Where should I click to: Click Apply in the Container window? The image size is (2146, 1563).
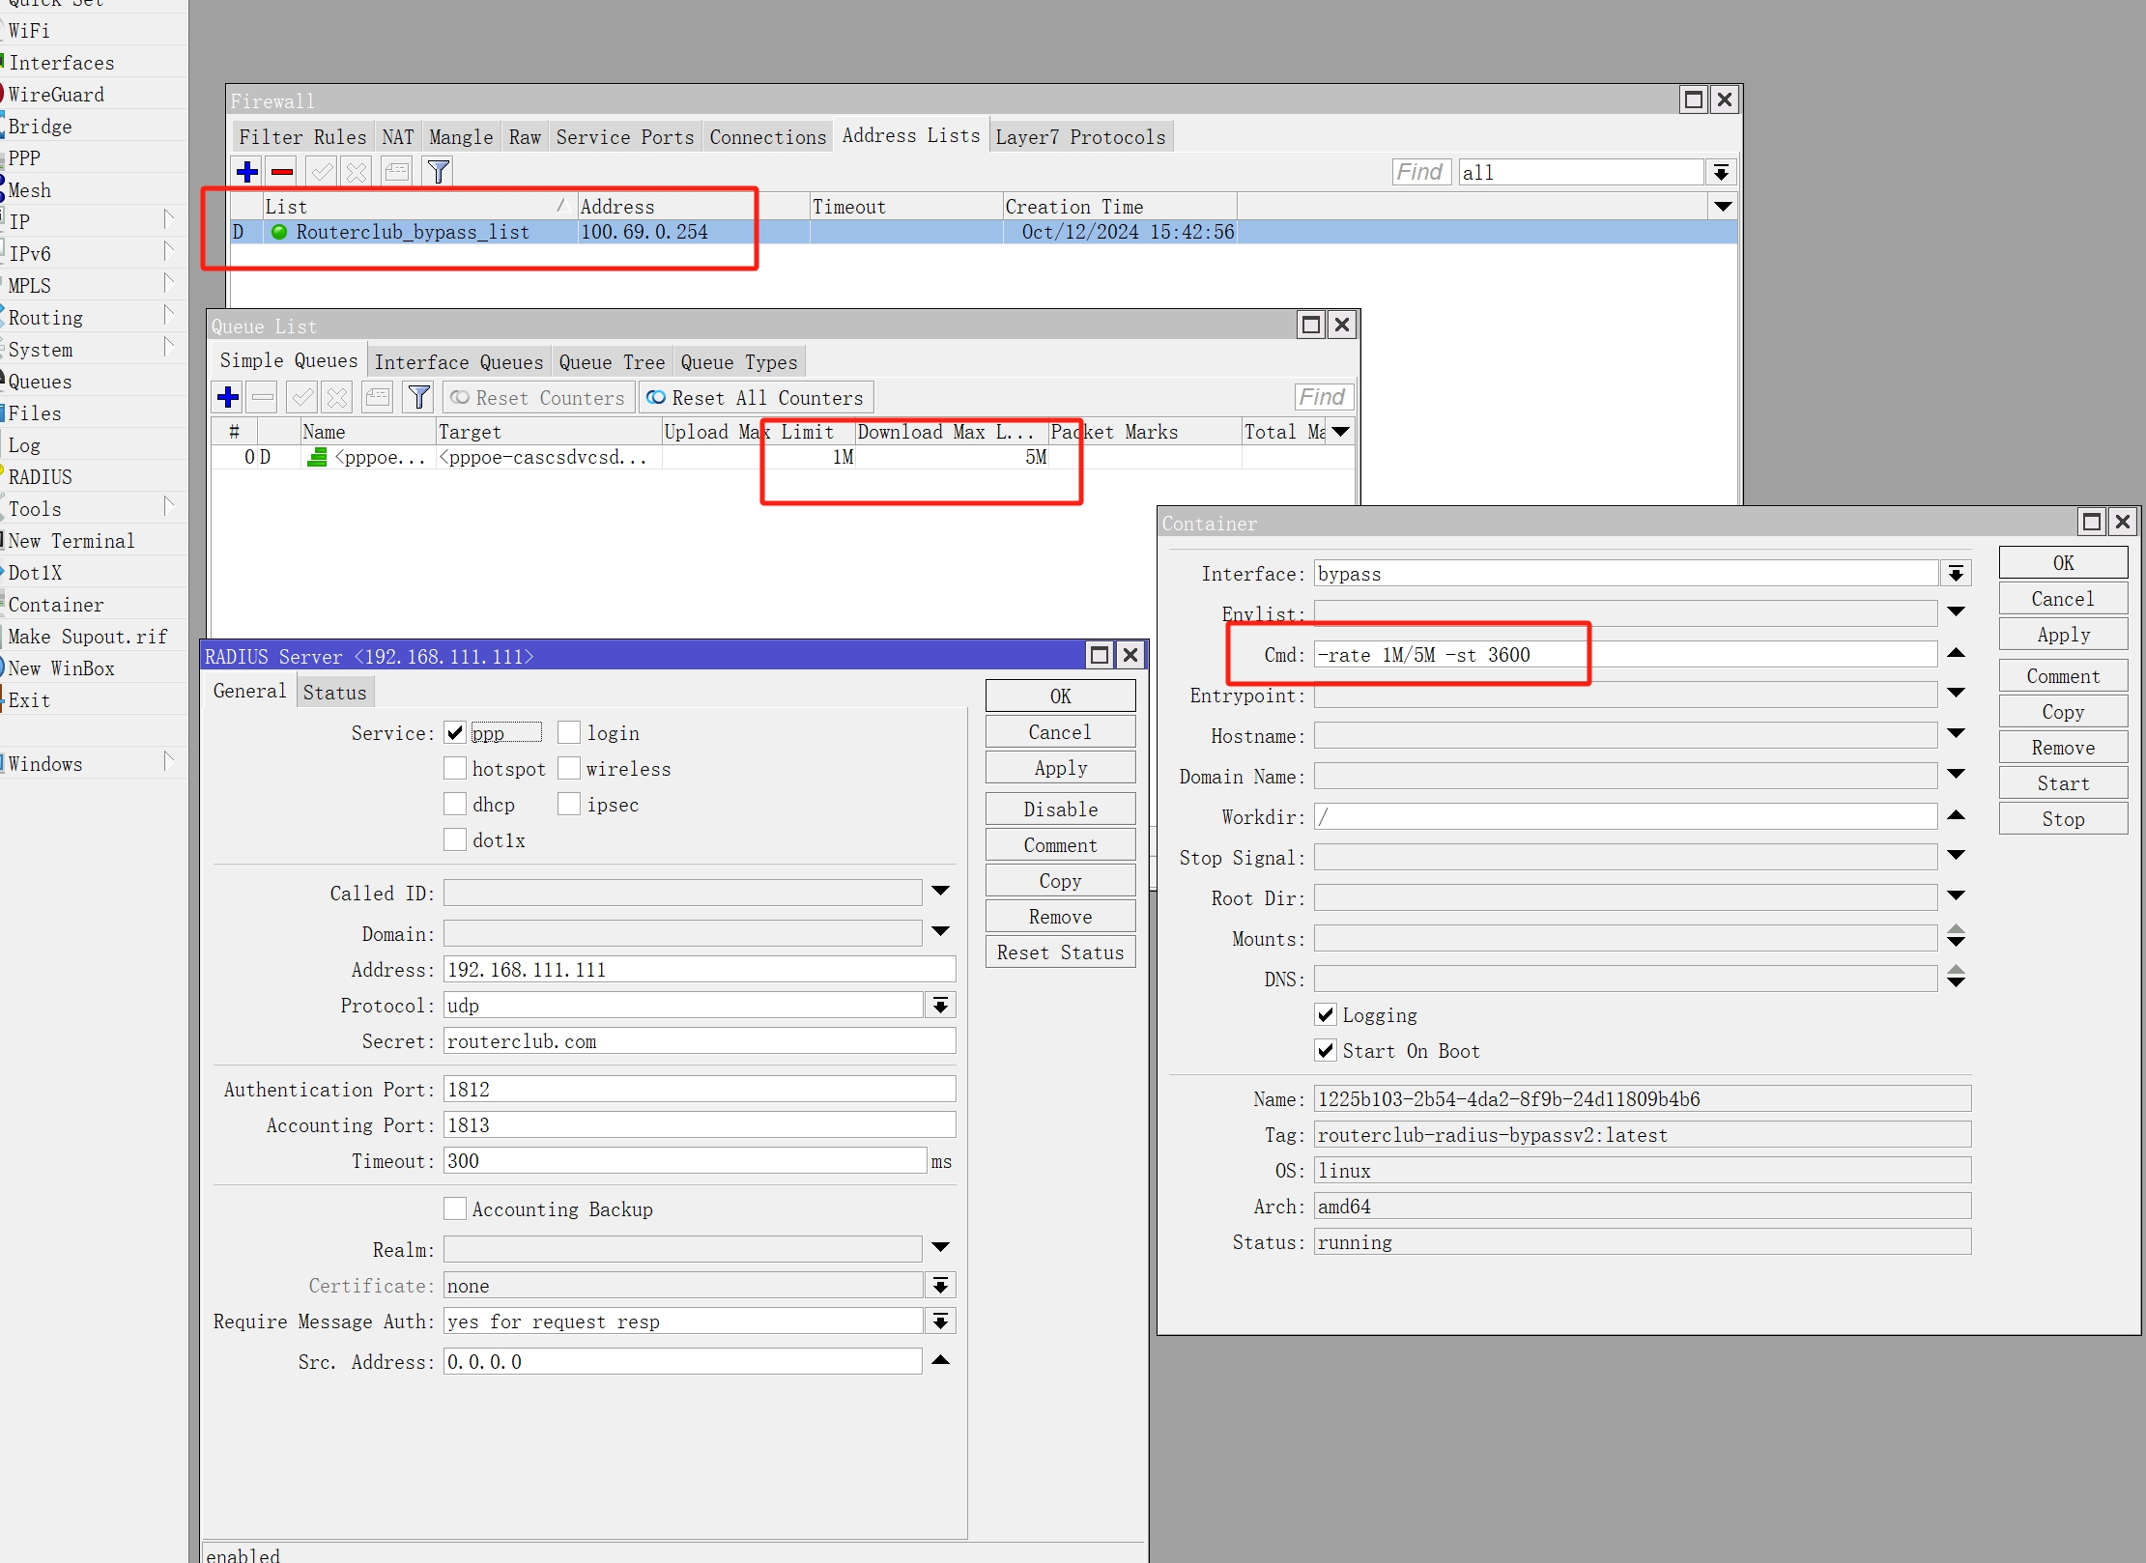[x=2064, y=635]
